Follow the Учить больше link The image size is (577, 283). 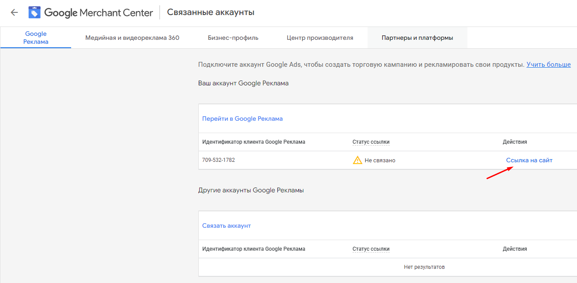click(x=548, y=65)
